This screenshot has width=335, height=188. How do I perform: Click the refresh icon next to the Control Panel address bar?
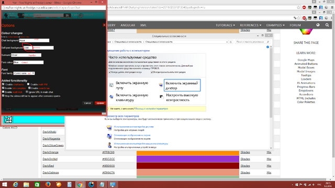pos(231,42)
